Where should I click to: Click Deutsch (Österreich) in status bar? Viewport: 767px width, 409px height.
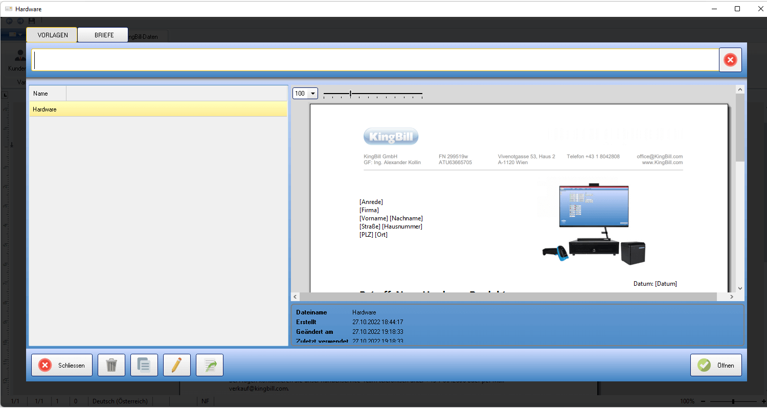[x=120, y=401]
